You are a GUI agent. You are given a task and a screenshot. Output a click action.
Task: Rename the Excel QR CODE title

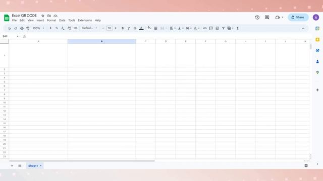[x=24, y=16]
